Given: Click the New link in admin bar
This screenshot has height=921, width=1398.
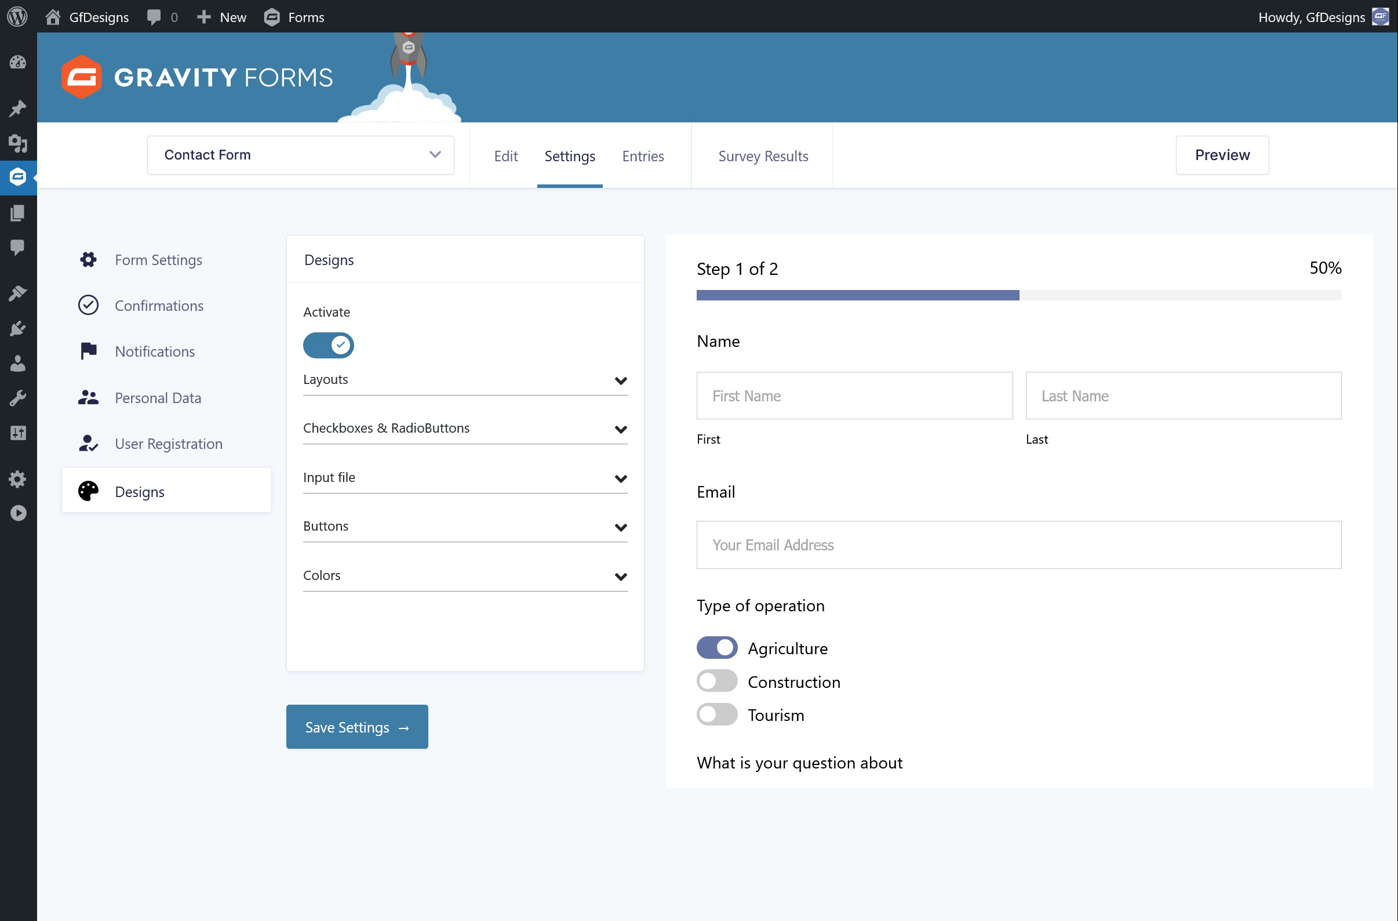Looking at the screenshot, I should point(233,17).
